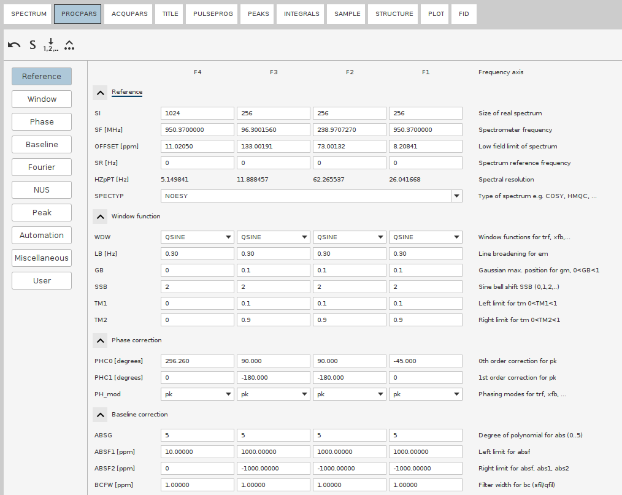Select the NUS sidebar category
The height and width of the screenshot is (495, 622).
coord(41,190)
